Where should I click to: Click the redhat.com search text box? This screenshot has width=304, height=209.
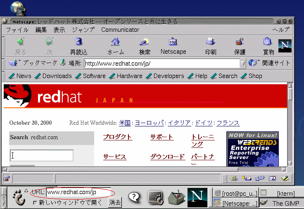(x=42, y=155)
